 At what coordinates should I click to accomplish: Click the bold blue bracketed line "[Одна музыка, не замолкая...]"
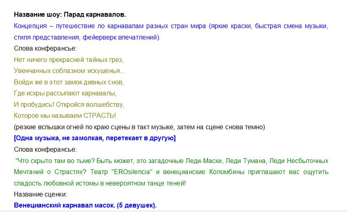(95, 138)
